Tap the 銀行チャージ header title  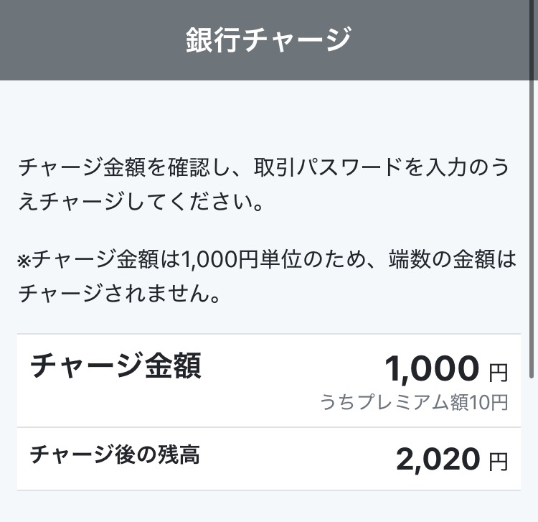point(269,39)
